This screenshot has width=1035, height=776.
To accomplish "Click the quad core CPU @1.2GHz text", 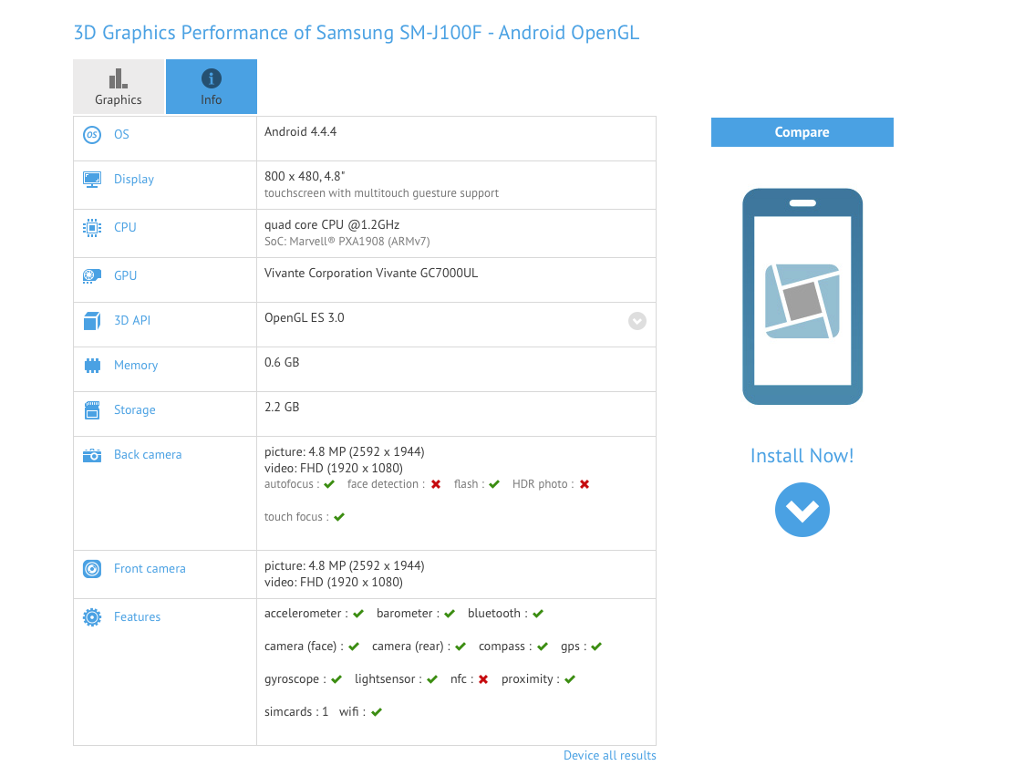I will click(332, 225).
